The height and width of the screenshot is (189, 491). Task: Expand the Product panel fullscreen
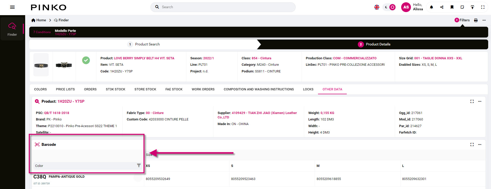tap(472, 101)
